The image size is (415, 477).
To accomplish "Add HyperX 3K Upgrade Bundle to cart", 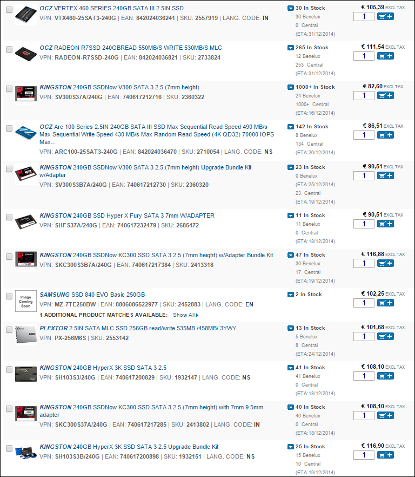I will point(385,455).
